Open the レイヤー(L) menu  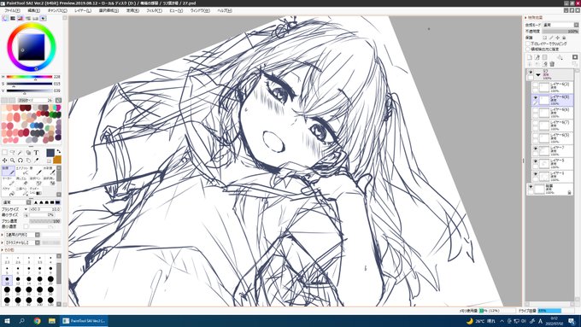pos(83,11)
